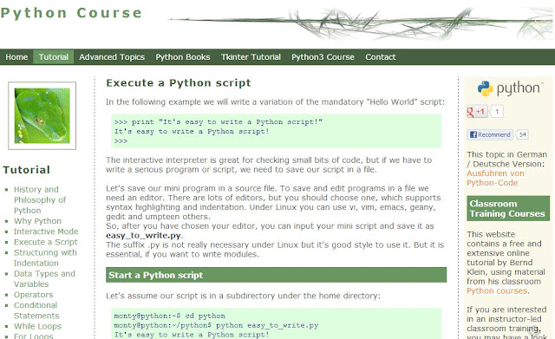The image size is (555, 339).
Task: Click the Execute a Python script heading
Action: pyautogui.click(x=179, y=83)
